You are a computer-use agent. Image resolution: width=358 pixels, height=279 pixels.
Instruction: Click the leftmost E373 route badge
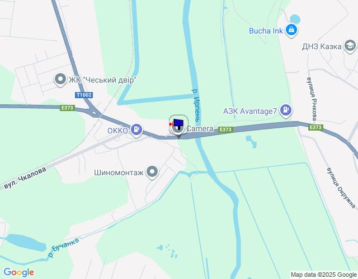(x=67, y=108)
